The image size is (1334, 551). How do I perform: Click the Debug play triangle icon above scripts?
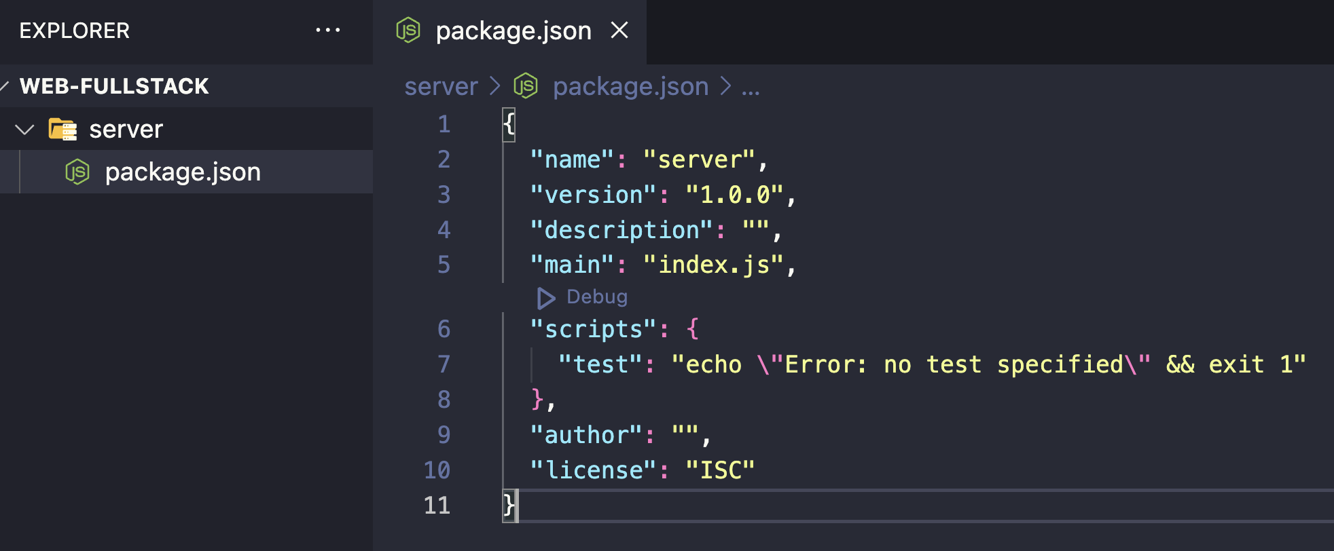(546, 297)
